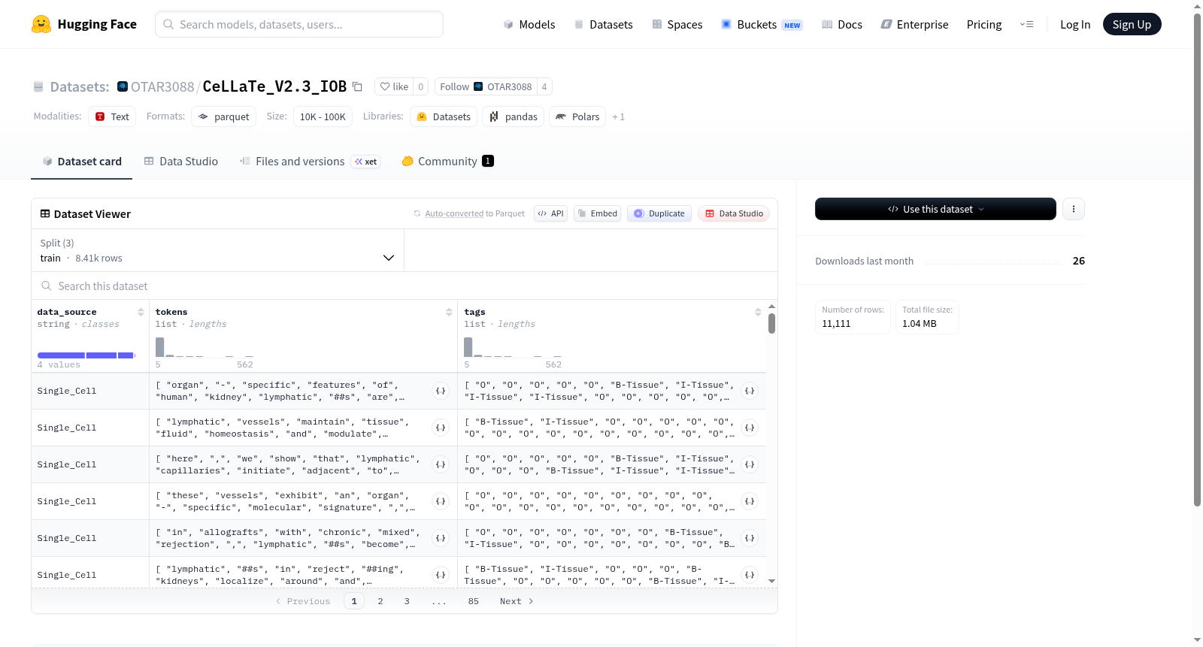1203x647 pixels.
Task: Click the Embed button
Action: point(597,213)
